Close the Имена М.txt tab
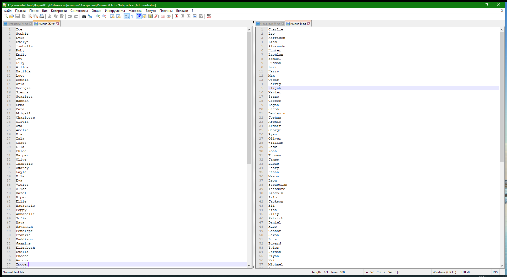507x277 pixels. tap(309, 24)
